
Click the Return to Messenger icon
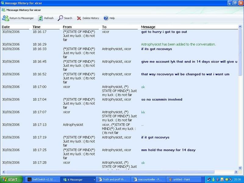5,18
